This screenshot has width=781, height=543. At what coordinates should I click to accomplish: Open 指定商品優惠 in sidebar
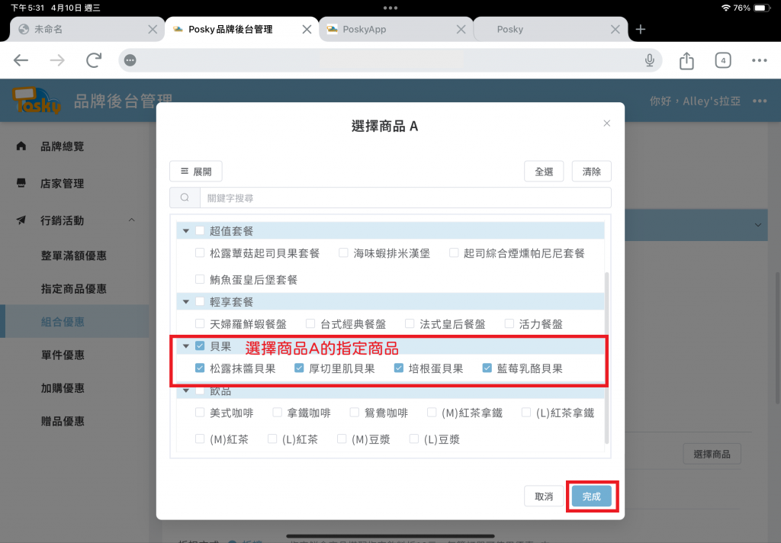tap(74, 288)
